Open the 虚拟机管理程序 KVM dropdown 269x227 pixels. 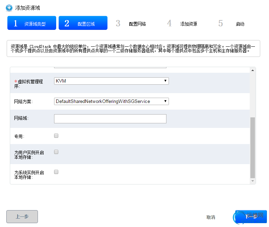click(111, 81)
